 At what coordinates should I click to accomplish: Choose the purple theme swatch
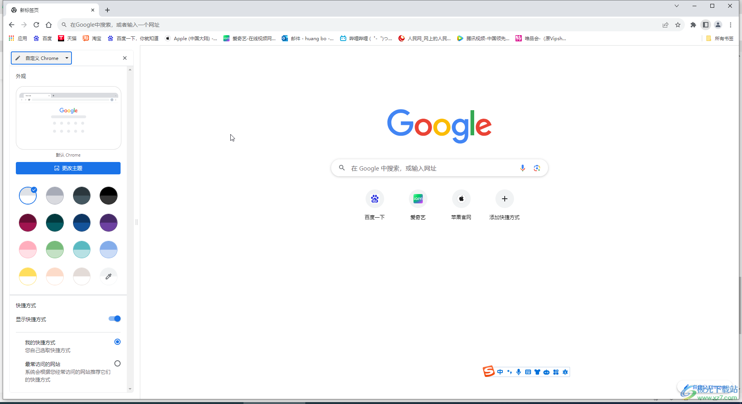point(109,222)
